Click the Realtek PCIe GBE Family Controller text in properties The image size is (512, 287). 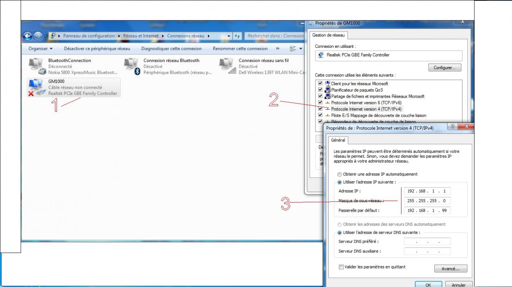358,55
